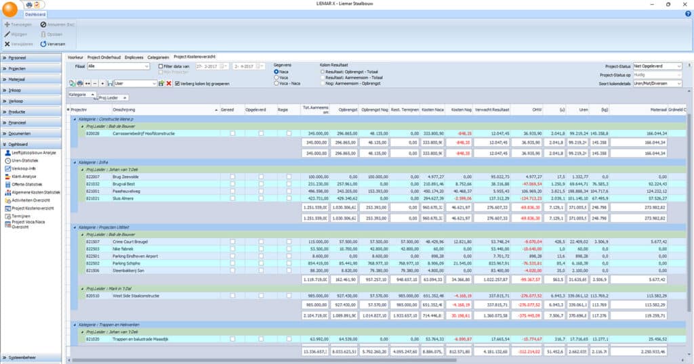Screen dimensions: 694x364
Task: Click the help question mark icon
Action: coord(688,14)
